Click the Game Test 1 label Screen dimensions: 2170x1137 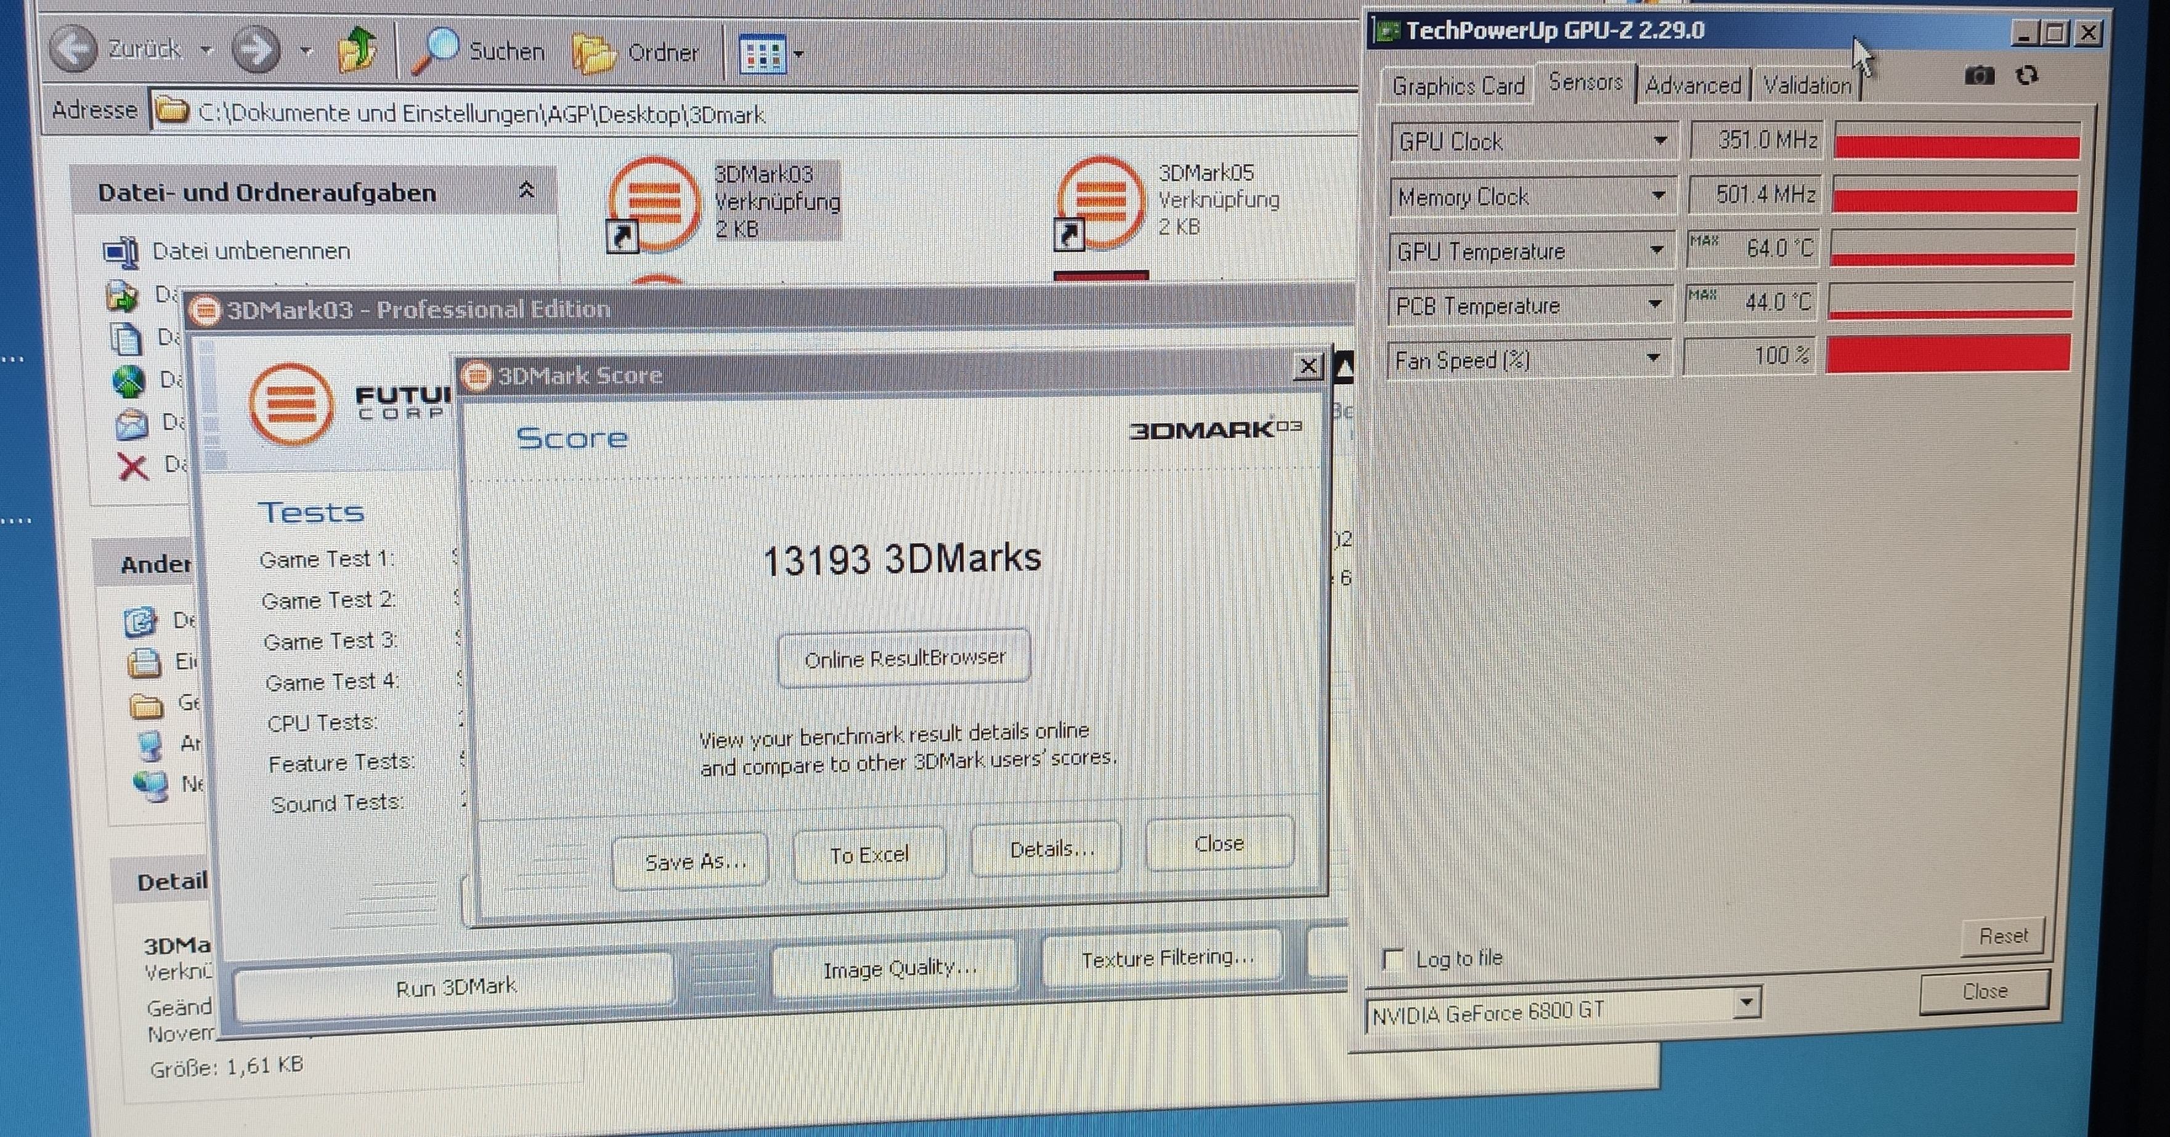coord(327,559)
